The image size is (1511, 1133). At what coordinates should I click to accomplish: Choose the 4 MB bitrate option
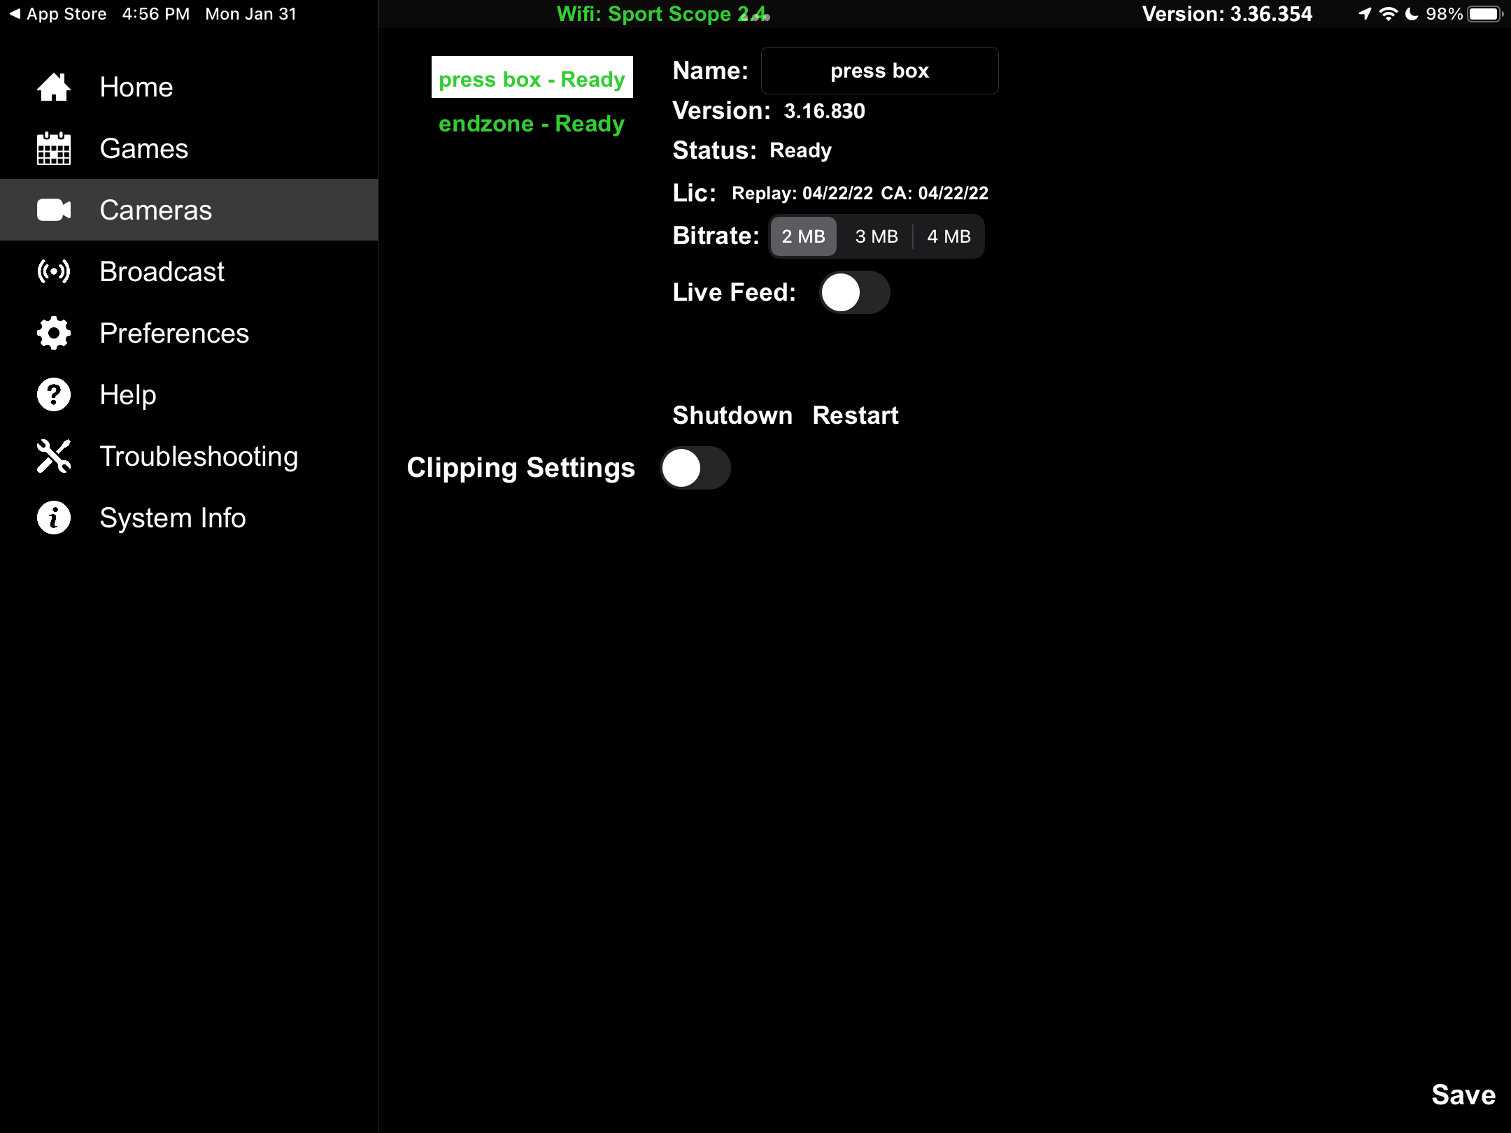click(949, 236)
